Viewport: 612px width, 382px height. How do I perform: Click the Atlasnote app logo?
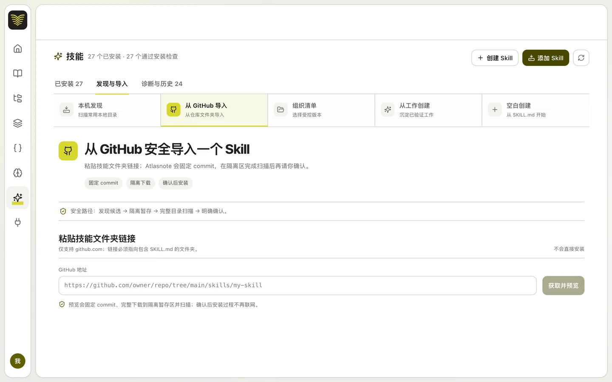tap(17, 20)
